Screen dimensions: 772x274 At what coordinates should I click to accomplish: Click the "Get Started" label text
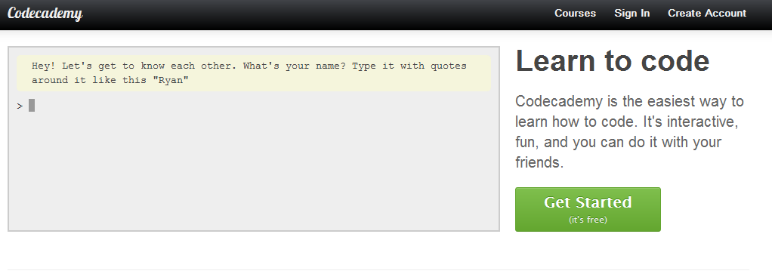point(588,202)
